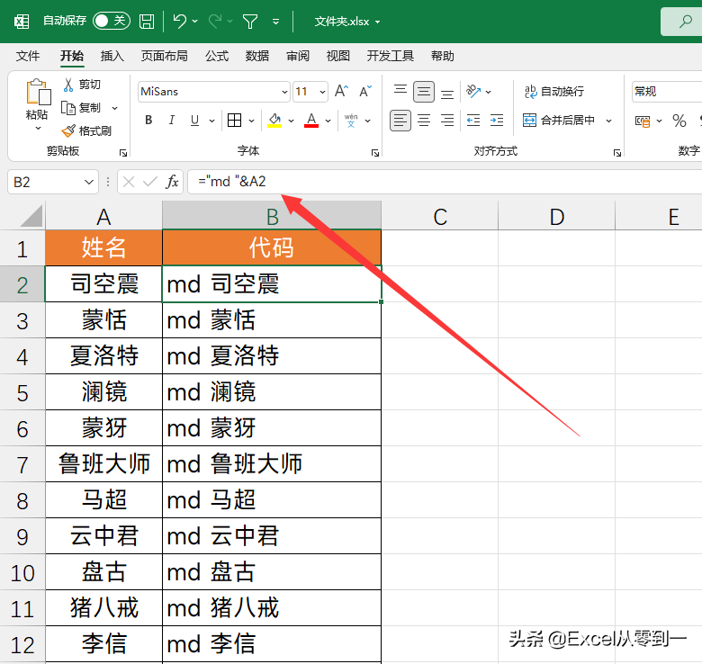Toggle Underline formatting
Image resolution: width=702 pixels, height=664 pixels.
[x=194, y=120]
